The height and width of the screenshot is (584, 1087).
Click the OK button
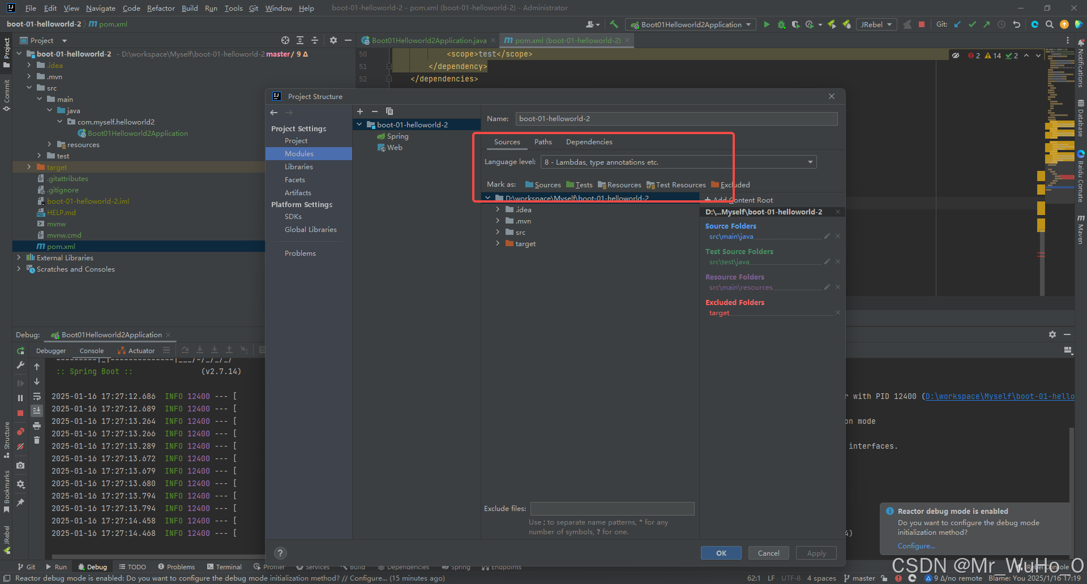point(721,553)
